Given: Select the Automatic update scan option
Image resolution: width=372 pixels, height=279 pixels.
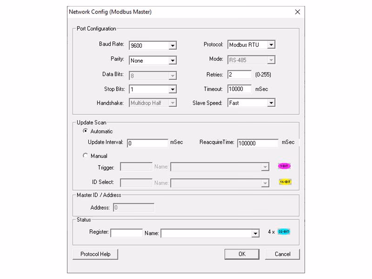Looking at the screenshot, I should 85,131.
